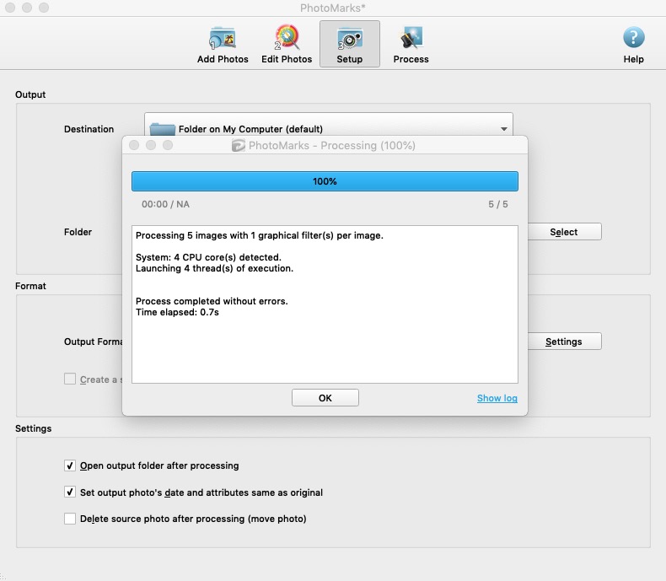The width and height of the screenshot is (666, 581).
Task: Click the 'Process completed without errors.' line
Action: [212, 301]
